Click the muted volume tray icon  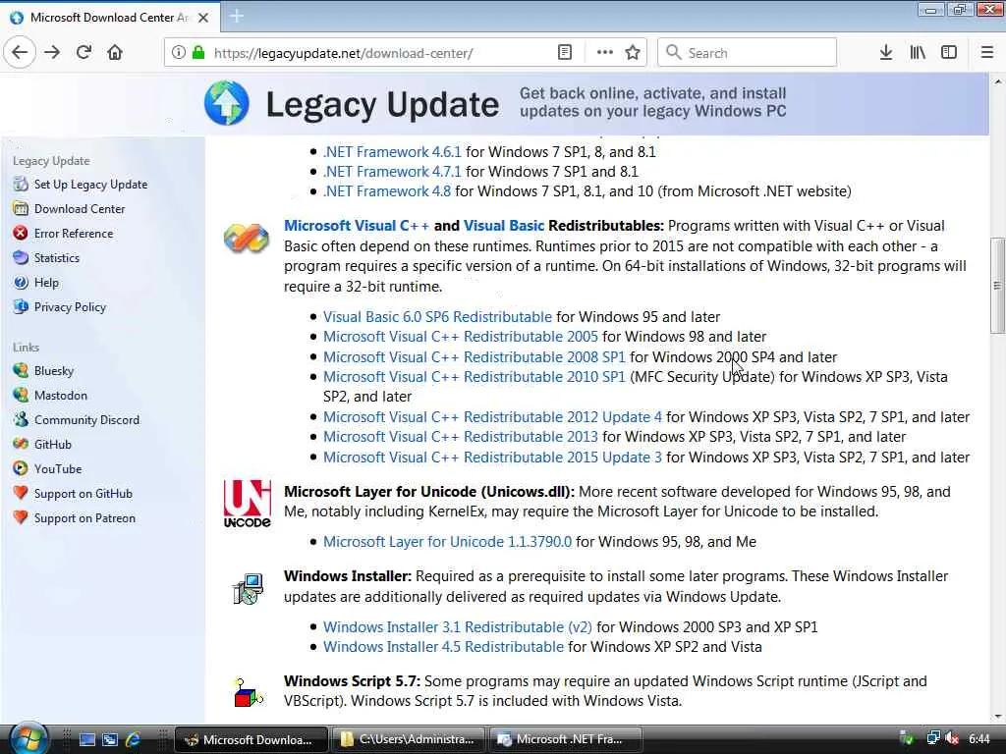[x=952, y=739]
